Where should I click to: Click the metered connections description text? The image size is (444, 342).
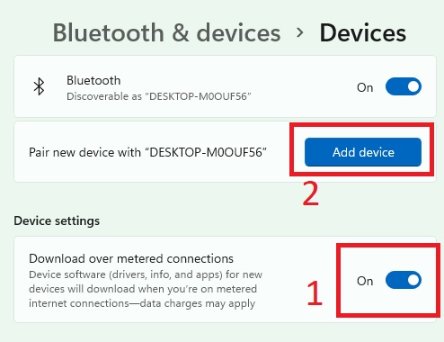point(146,289)
